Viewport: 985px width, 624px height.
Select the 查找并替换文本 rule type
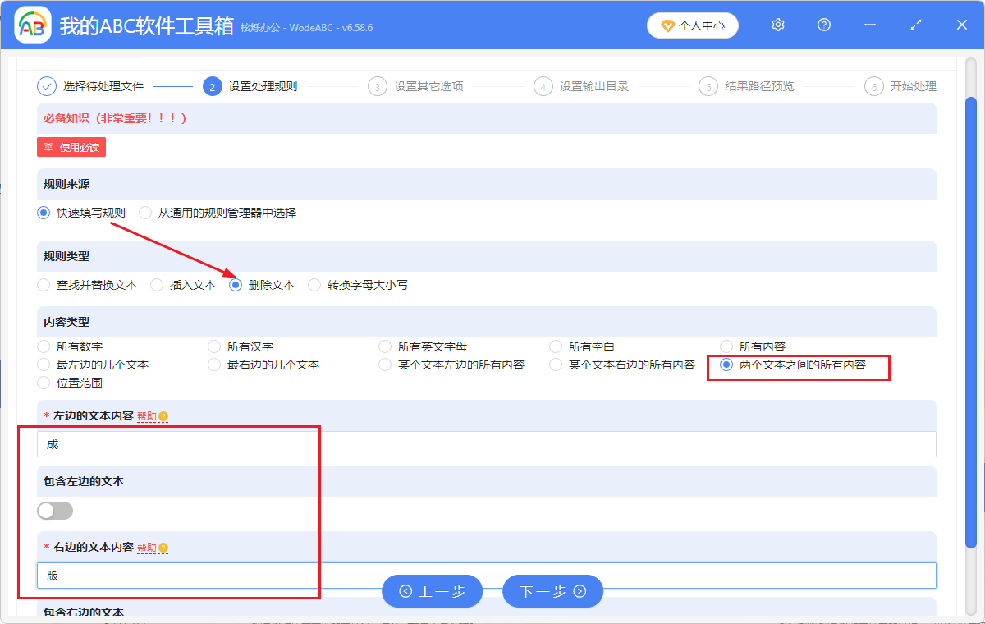tap(43, 285)
